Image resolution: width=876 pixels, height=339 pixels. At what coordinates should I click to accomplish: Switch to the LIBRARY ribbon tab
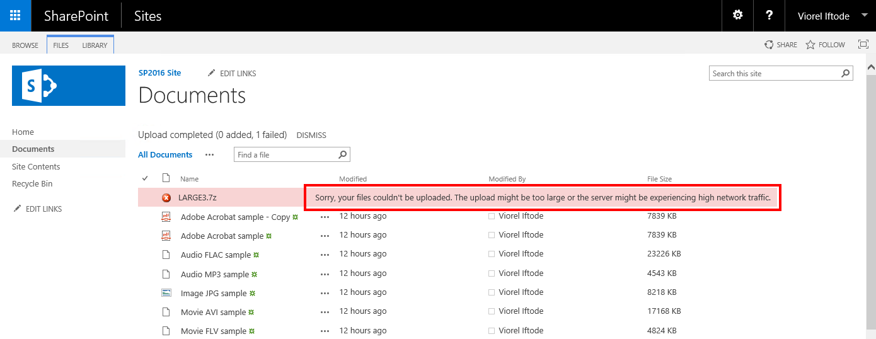tap(95, 45)
